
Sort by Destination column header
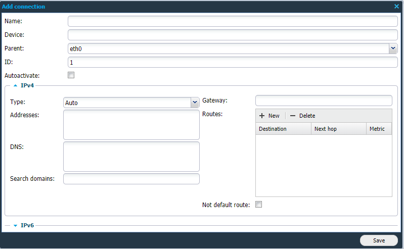coord(283,129)
